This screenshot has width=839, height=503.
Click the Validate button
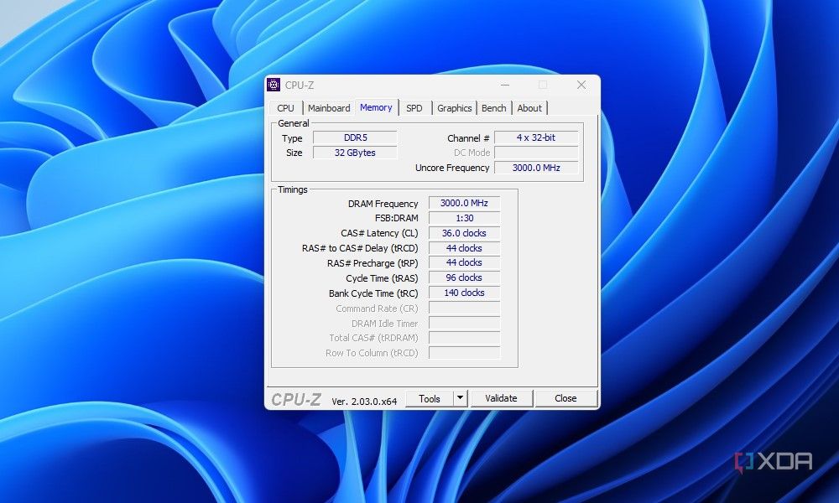pos(501,399)
